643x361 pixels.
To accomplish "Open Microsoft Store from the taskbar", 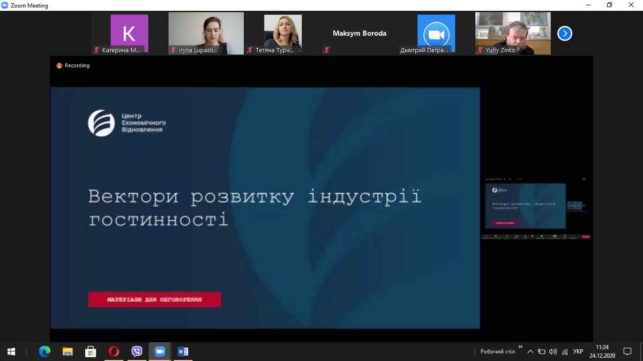I will tap(91, 351).
